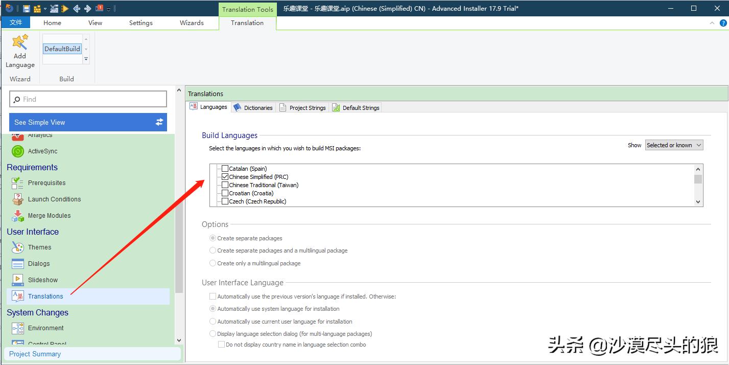Click the Save icon in quick access toolbar
The height and width of the screenshot is (365, 729).
click(27, 9)
